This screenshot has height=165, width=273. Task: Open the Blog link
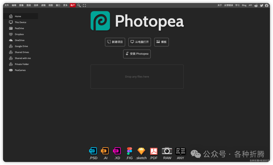(x=244, y=5)
